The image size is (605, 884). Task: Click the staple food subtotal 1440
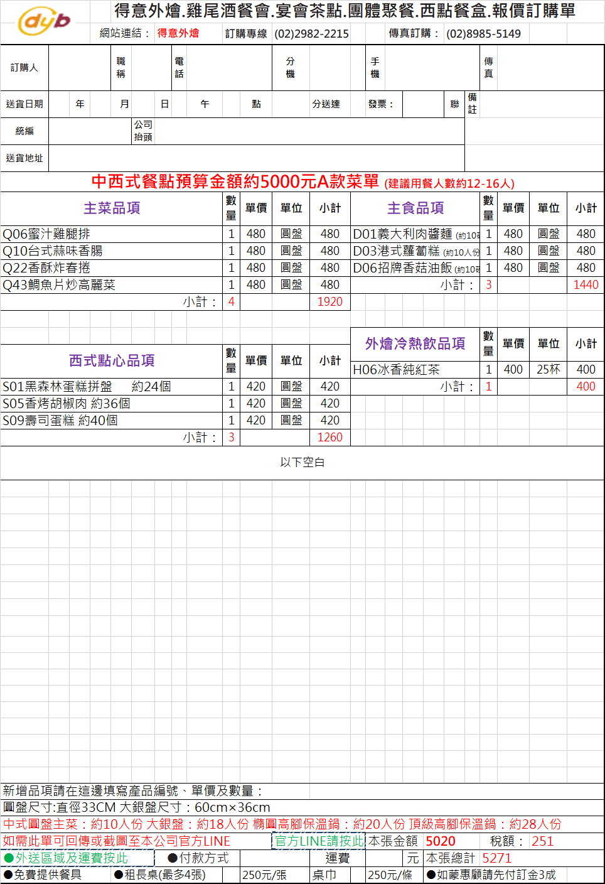(586, 285)
